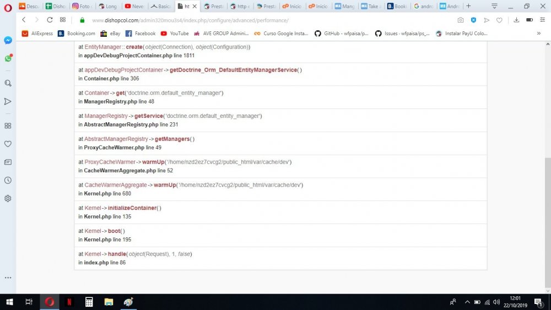The height and width of the screenshot is (310, 551).
Task: Open File Explorer from the taskbar
Action: tap(109, 302)
